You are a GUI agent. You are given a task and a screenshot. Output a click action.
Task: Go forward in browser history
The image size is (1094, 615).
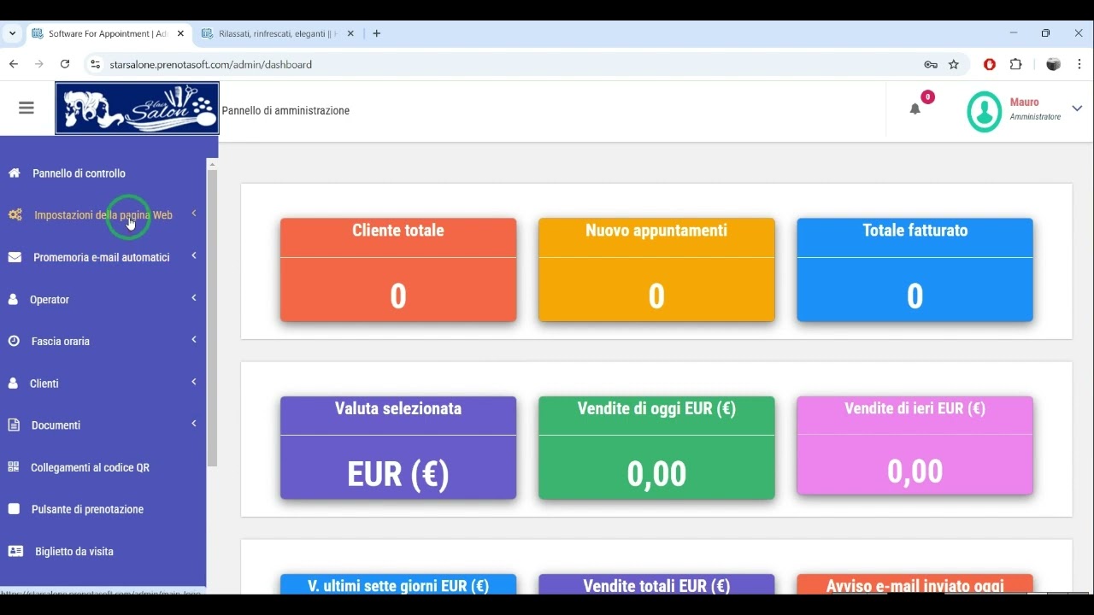39,64
